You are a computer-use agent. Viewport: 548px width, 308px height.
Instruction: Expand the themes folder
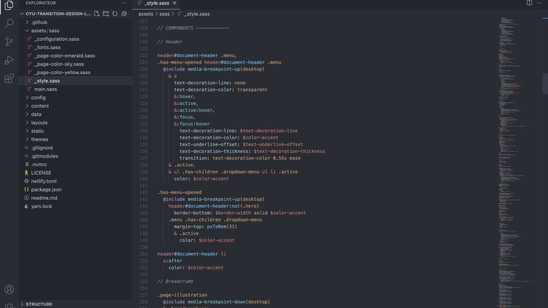[x=39, y=139]
